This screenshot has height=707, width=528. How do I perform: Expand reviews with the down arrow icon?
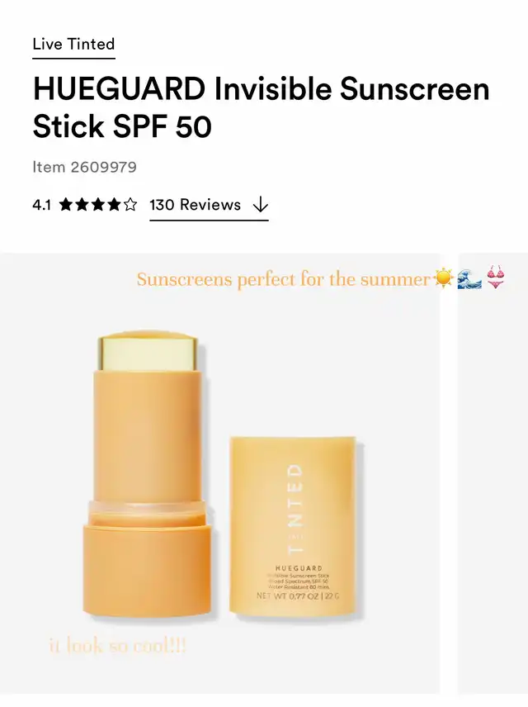click(261, 205)
